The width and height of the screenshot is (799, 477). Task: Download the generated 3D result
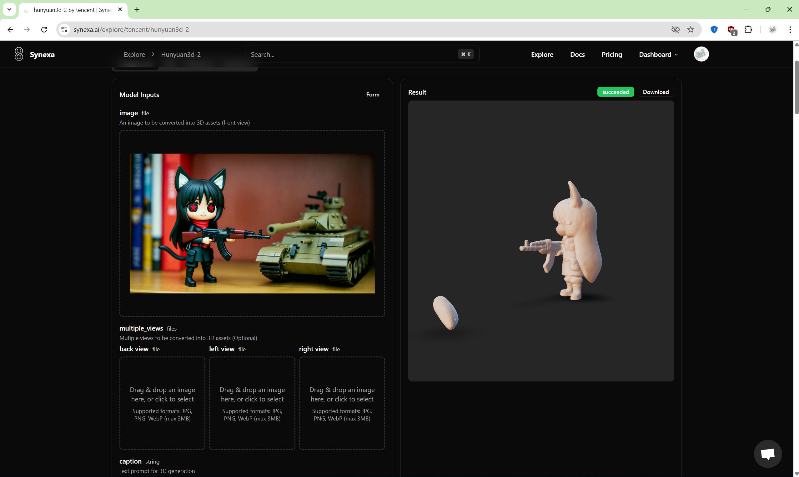point(656,92)
